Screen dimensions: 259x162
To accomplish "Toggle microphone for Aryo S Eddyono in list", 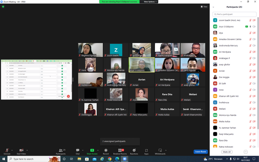I will [250, 26].
